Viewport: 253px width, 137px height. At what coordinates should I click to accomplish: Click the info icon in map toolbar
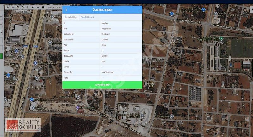[27, 7]
